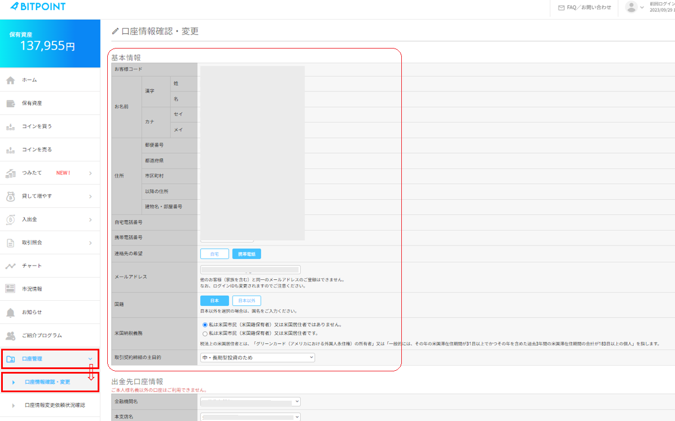Click the 携帯電話番号 label cell
This screenshot has width=675, height=421.
pyautogui.click(x=154, y=238)
